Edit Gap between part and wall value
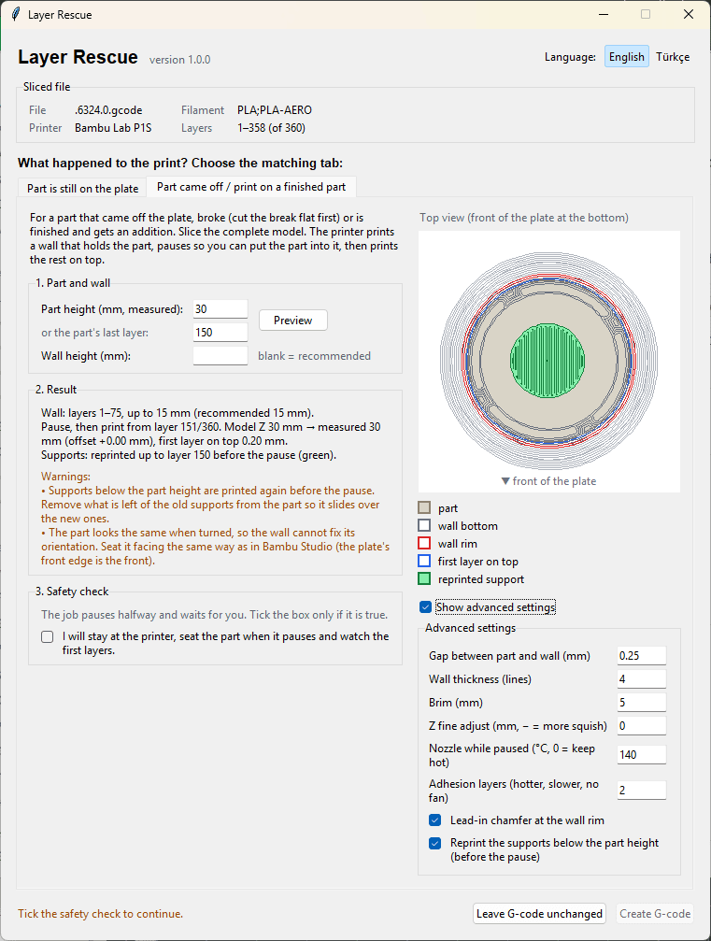This screenshot has width=711, height=941. pos(642,656)
